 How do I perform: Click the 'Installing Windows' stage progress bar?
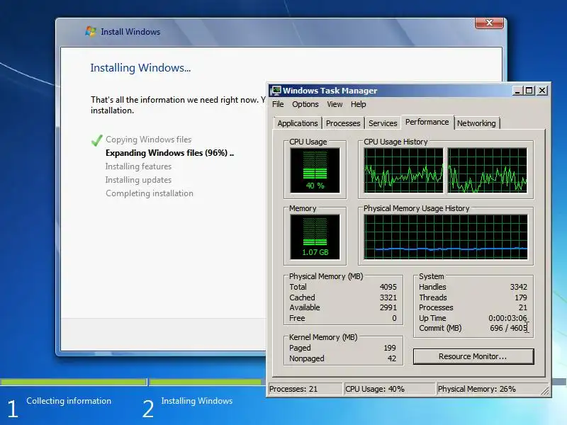pyautogui.click(x=208, y=382)
